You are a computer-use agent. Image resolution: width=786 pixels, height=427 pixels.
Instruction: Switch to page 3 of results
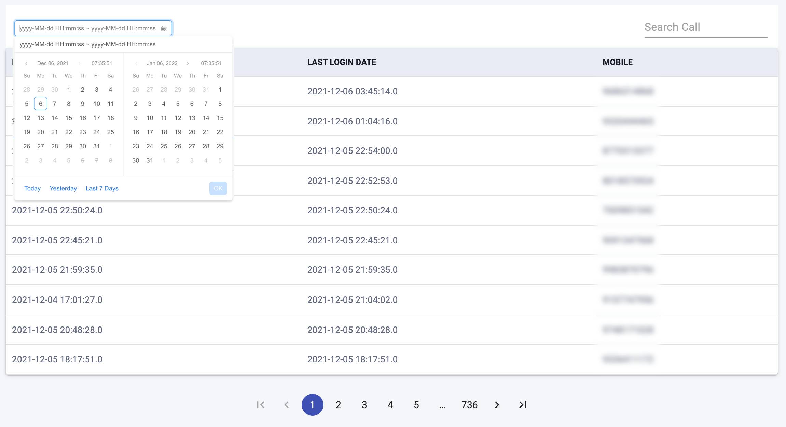tap(364, 405)
